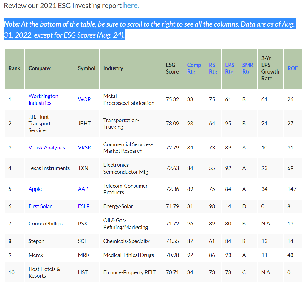Viewport: 302px width, 282px height.
Task: Click the Chemicals-Specialty industry cell
Action: click(x=130, y=241)
